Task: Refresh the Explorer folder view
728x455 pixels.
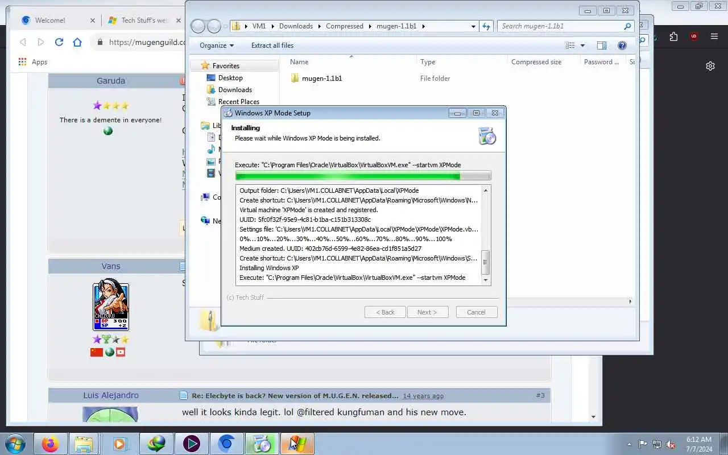Action: pos(486,26)
